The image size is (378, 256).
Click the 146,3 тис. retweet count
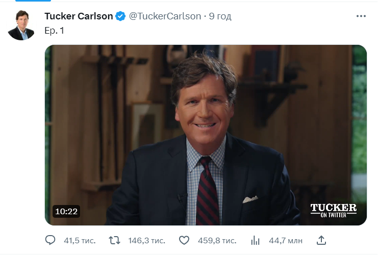[x=146, y=241]
